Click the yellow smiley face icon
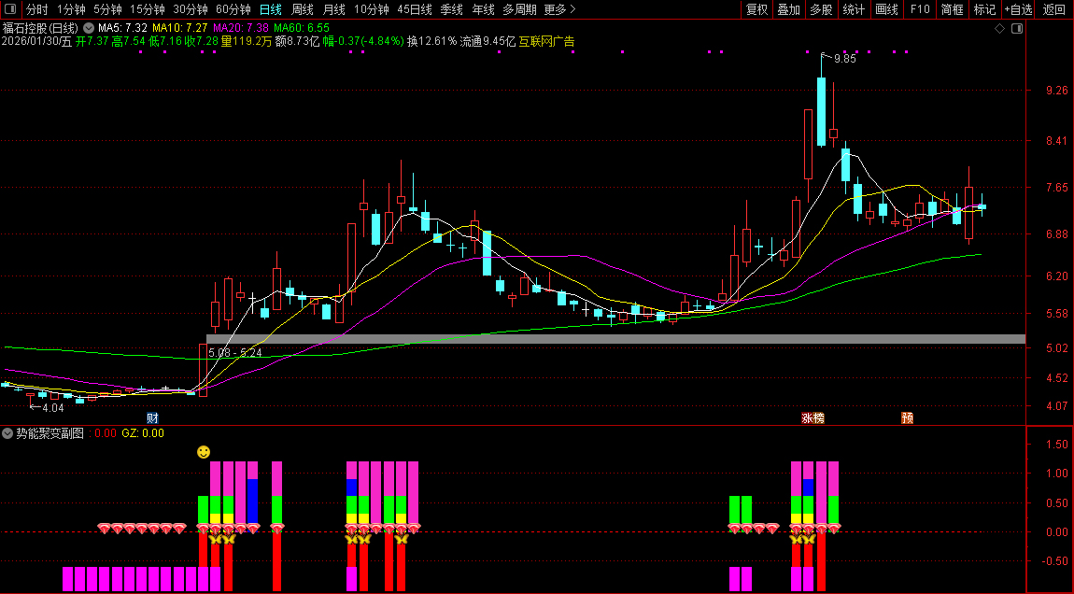Viewport: 1074px width, 594px height. [204, 452]
